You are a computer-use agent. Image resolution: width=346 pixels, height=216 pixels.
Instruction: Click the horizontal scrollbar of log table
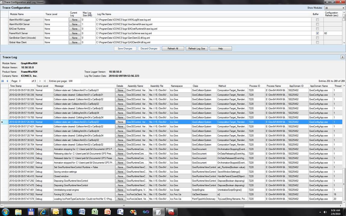coord(123,205)
